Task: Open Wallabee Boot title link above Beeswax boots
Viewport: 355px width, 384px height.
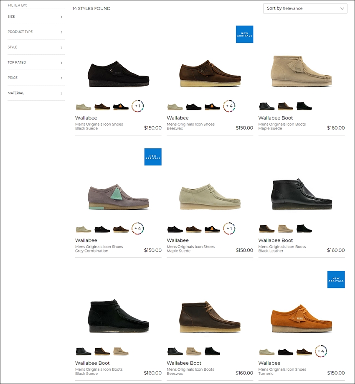Action: point(184,363)
